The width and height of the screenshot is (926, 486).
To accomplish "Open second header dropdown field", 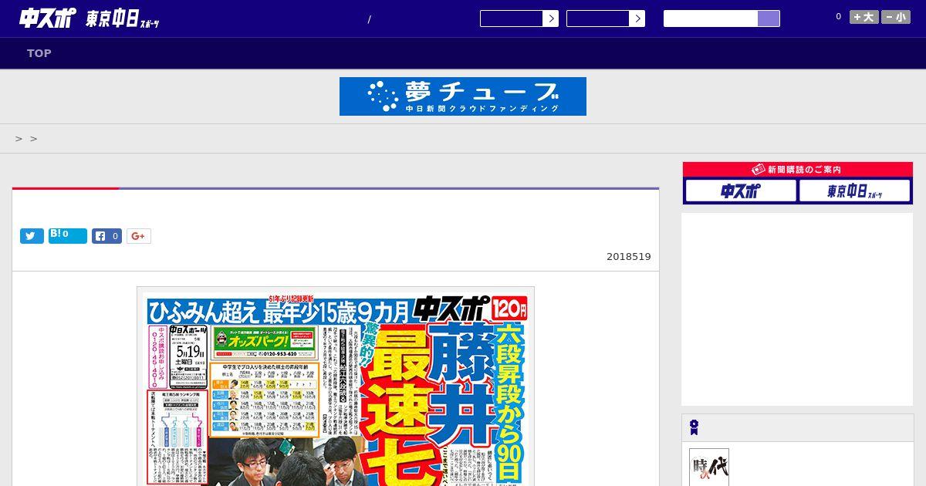I will click(598, 19).
